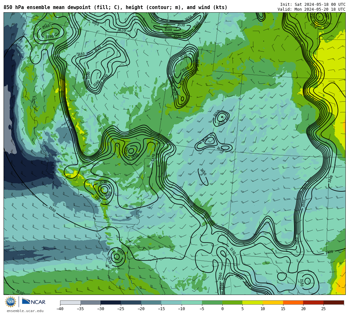Viewport: 349px width, 315px height.
Task: Click the 0 to 5 olive green swatch
Action: 232,302
